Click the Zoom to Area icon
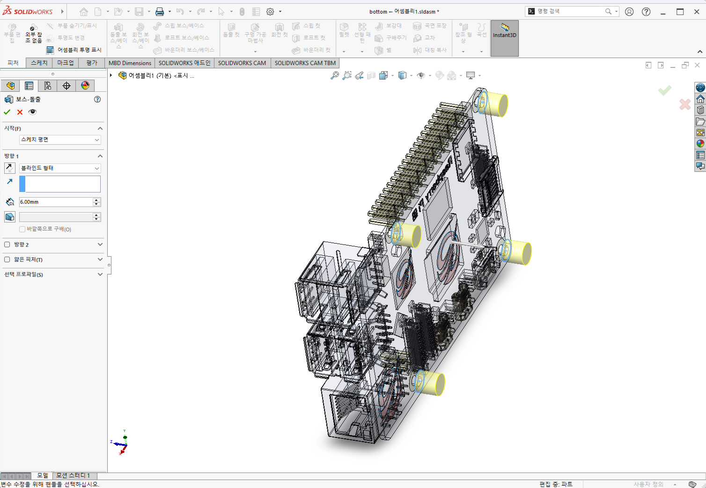This screenshot has width=706, height=488. [x=347, y=75]
